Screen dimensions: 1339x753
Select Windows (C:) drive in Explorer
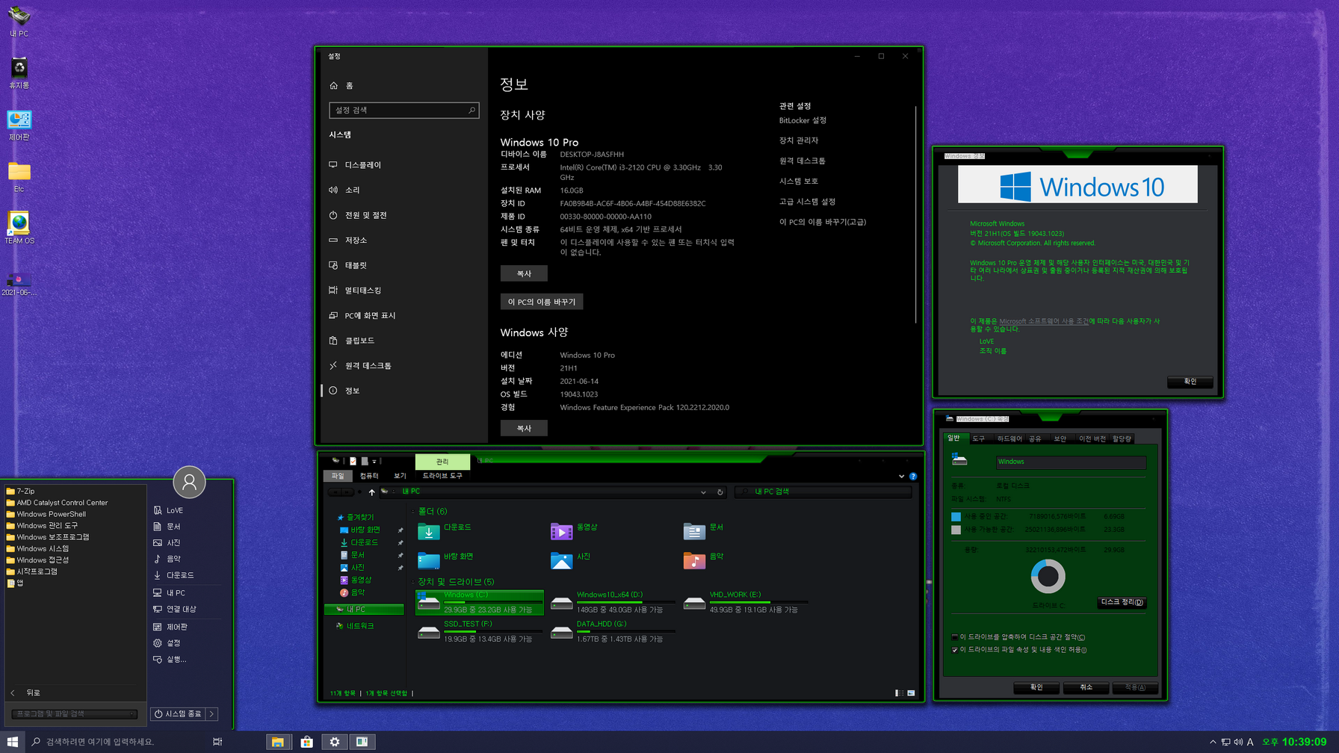(x=480, y=602)
